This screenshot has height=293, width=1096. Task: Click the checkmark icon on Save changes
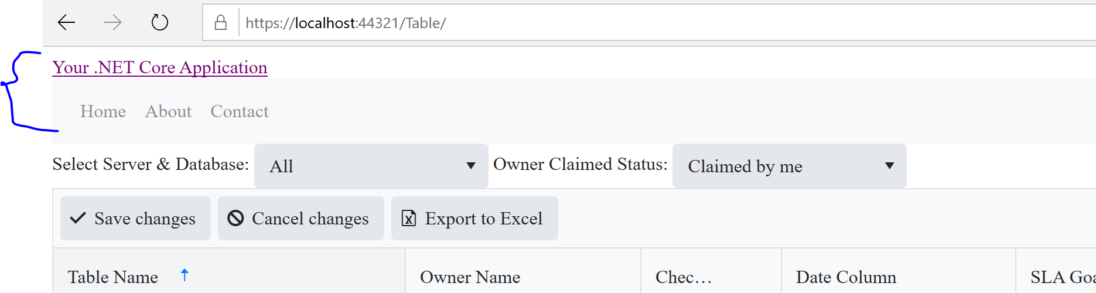(x=78, y=219)
